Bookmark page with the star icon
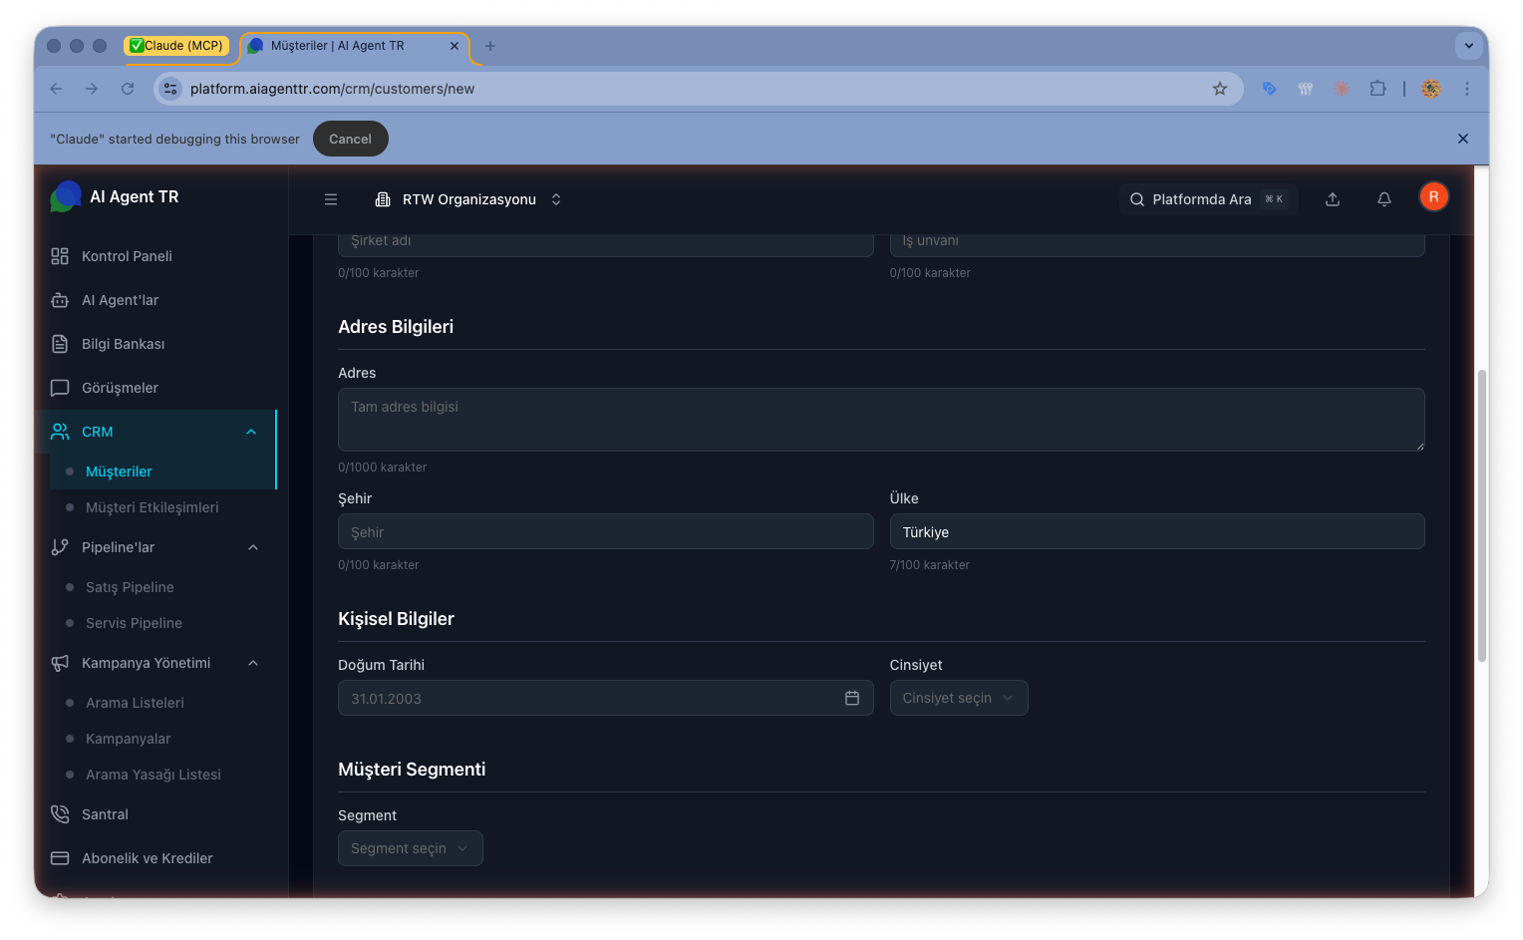1523x940 pixels. pos(1220,89)
